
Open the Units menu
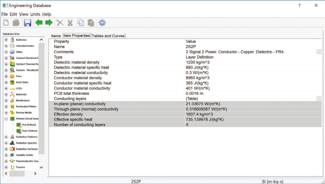pos(35,14)
